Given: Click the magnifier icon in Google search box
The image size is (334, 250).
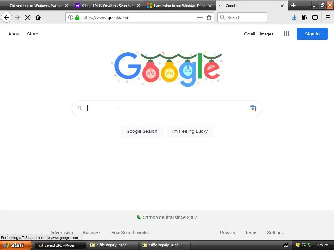Looking at the screenshot, I should pyautogui.click(x=80, y=108).
